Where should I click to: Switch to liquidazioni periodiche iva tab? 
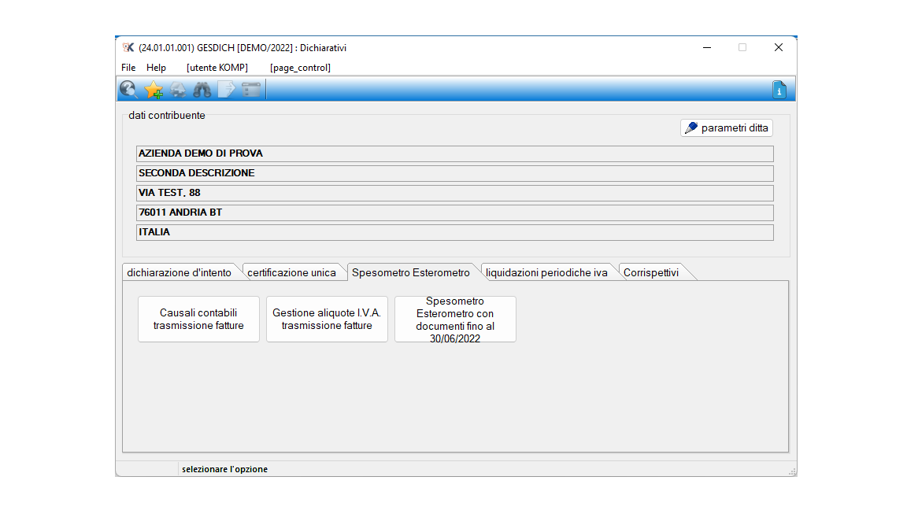click(546, 272)
